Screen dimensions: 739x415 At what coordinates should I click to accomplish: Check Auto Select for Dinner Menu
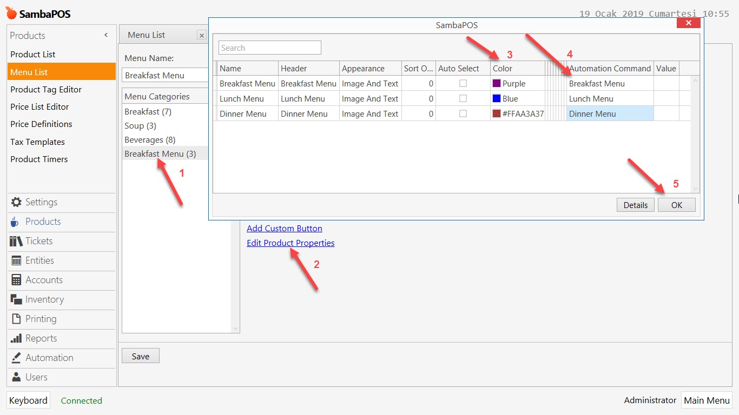pyautogui.click(x=463, y=113)
